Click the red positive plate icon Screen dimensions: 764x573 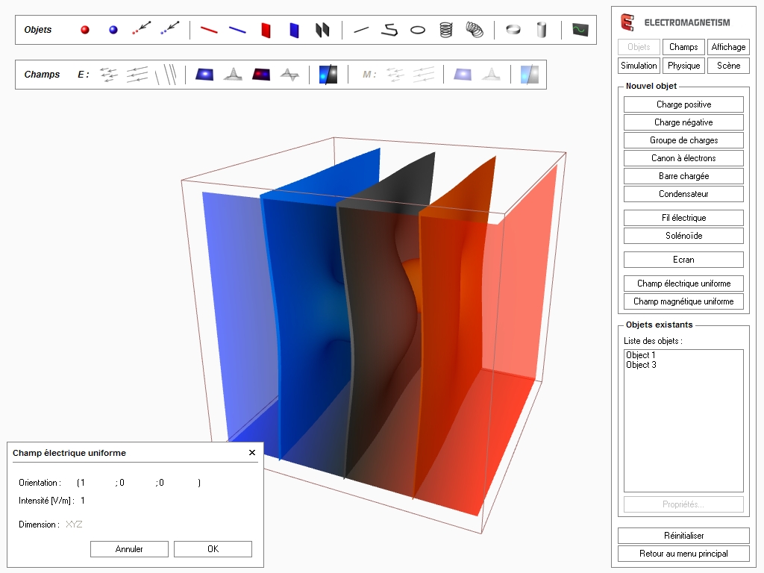pyautogui.click(x=266, y=30)
